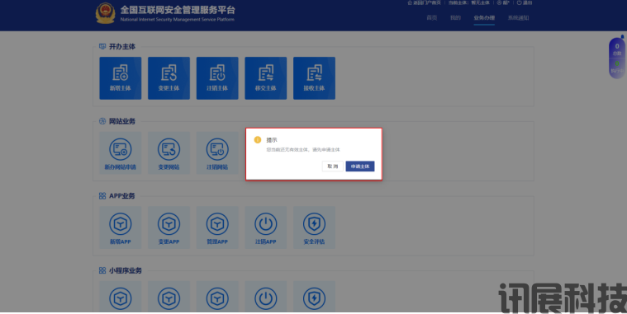This screenshot has height=314, width=627.
Task: Click the 总数 counter in the floating widget
Action: click(617, 49)
